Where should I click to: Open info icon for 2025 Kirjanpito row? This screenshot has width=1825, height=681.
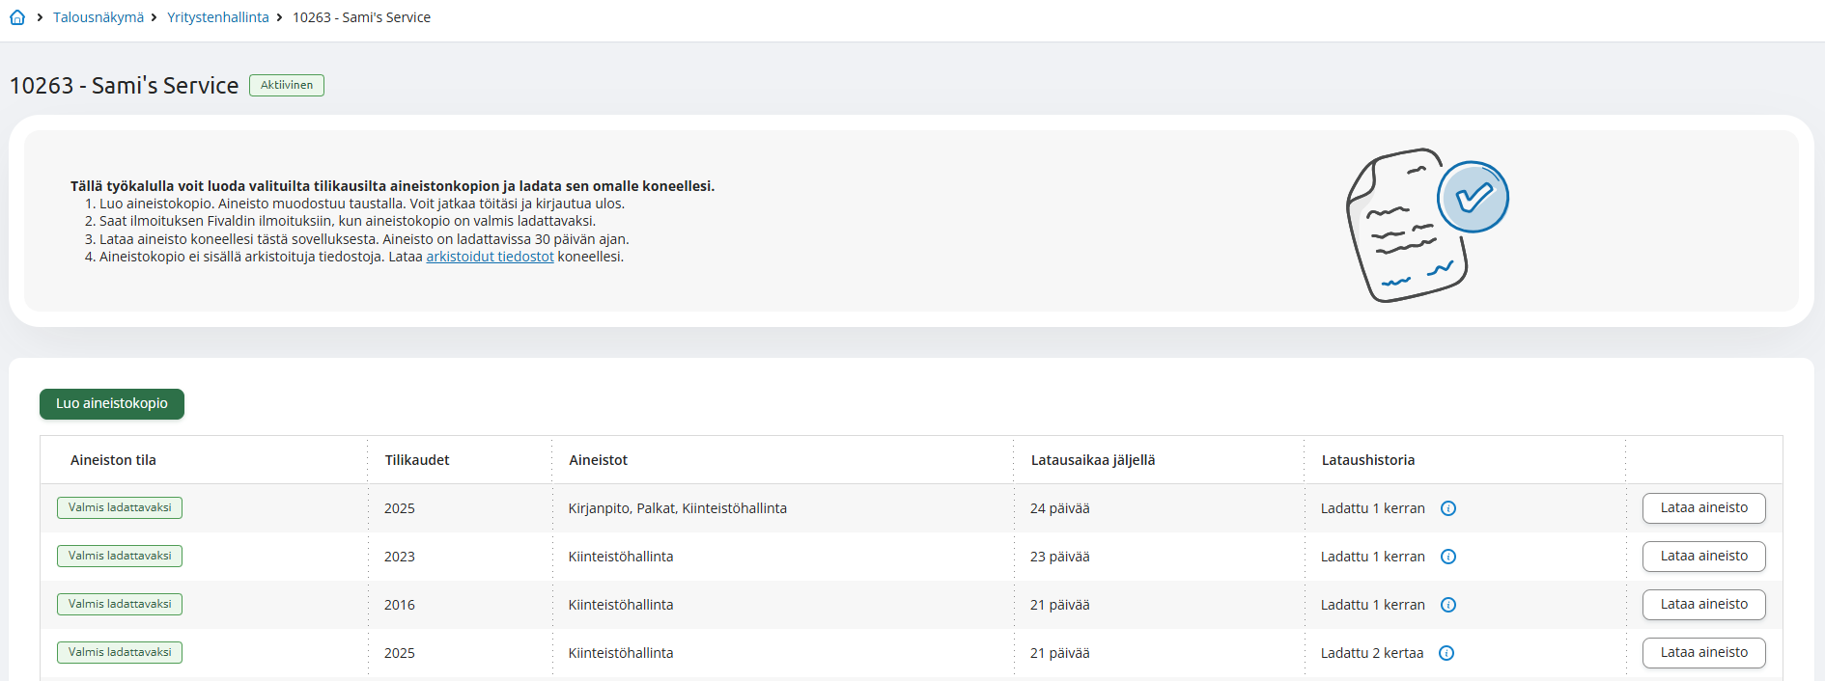[x=1448, y=508]
